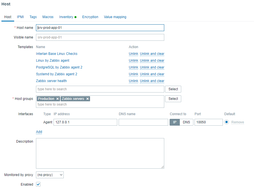Select the Default interface radio button

(227, 122)
